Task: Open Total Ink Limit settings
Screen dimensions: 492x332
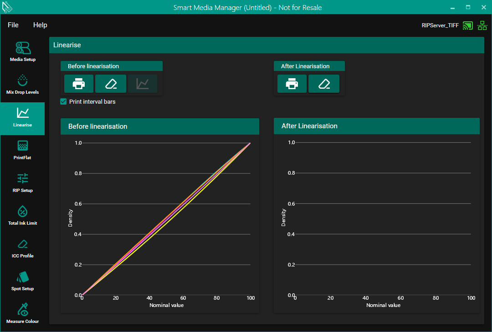Action: pyautogui.click(x=22, y=215)
